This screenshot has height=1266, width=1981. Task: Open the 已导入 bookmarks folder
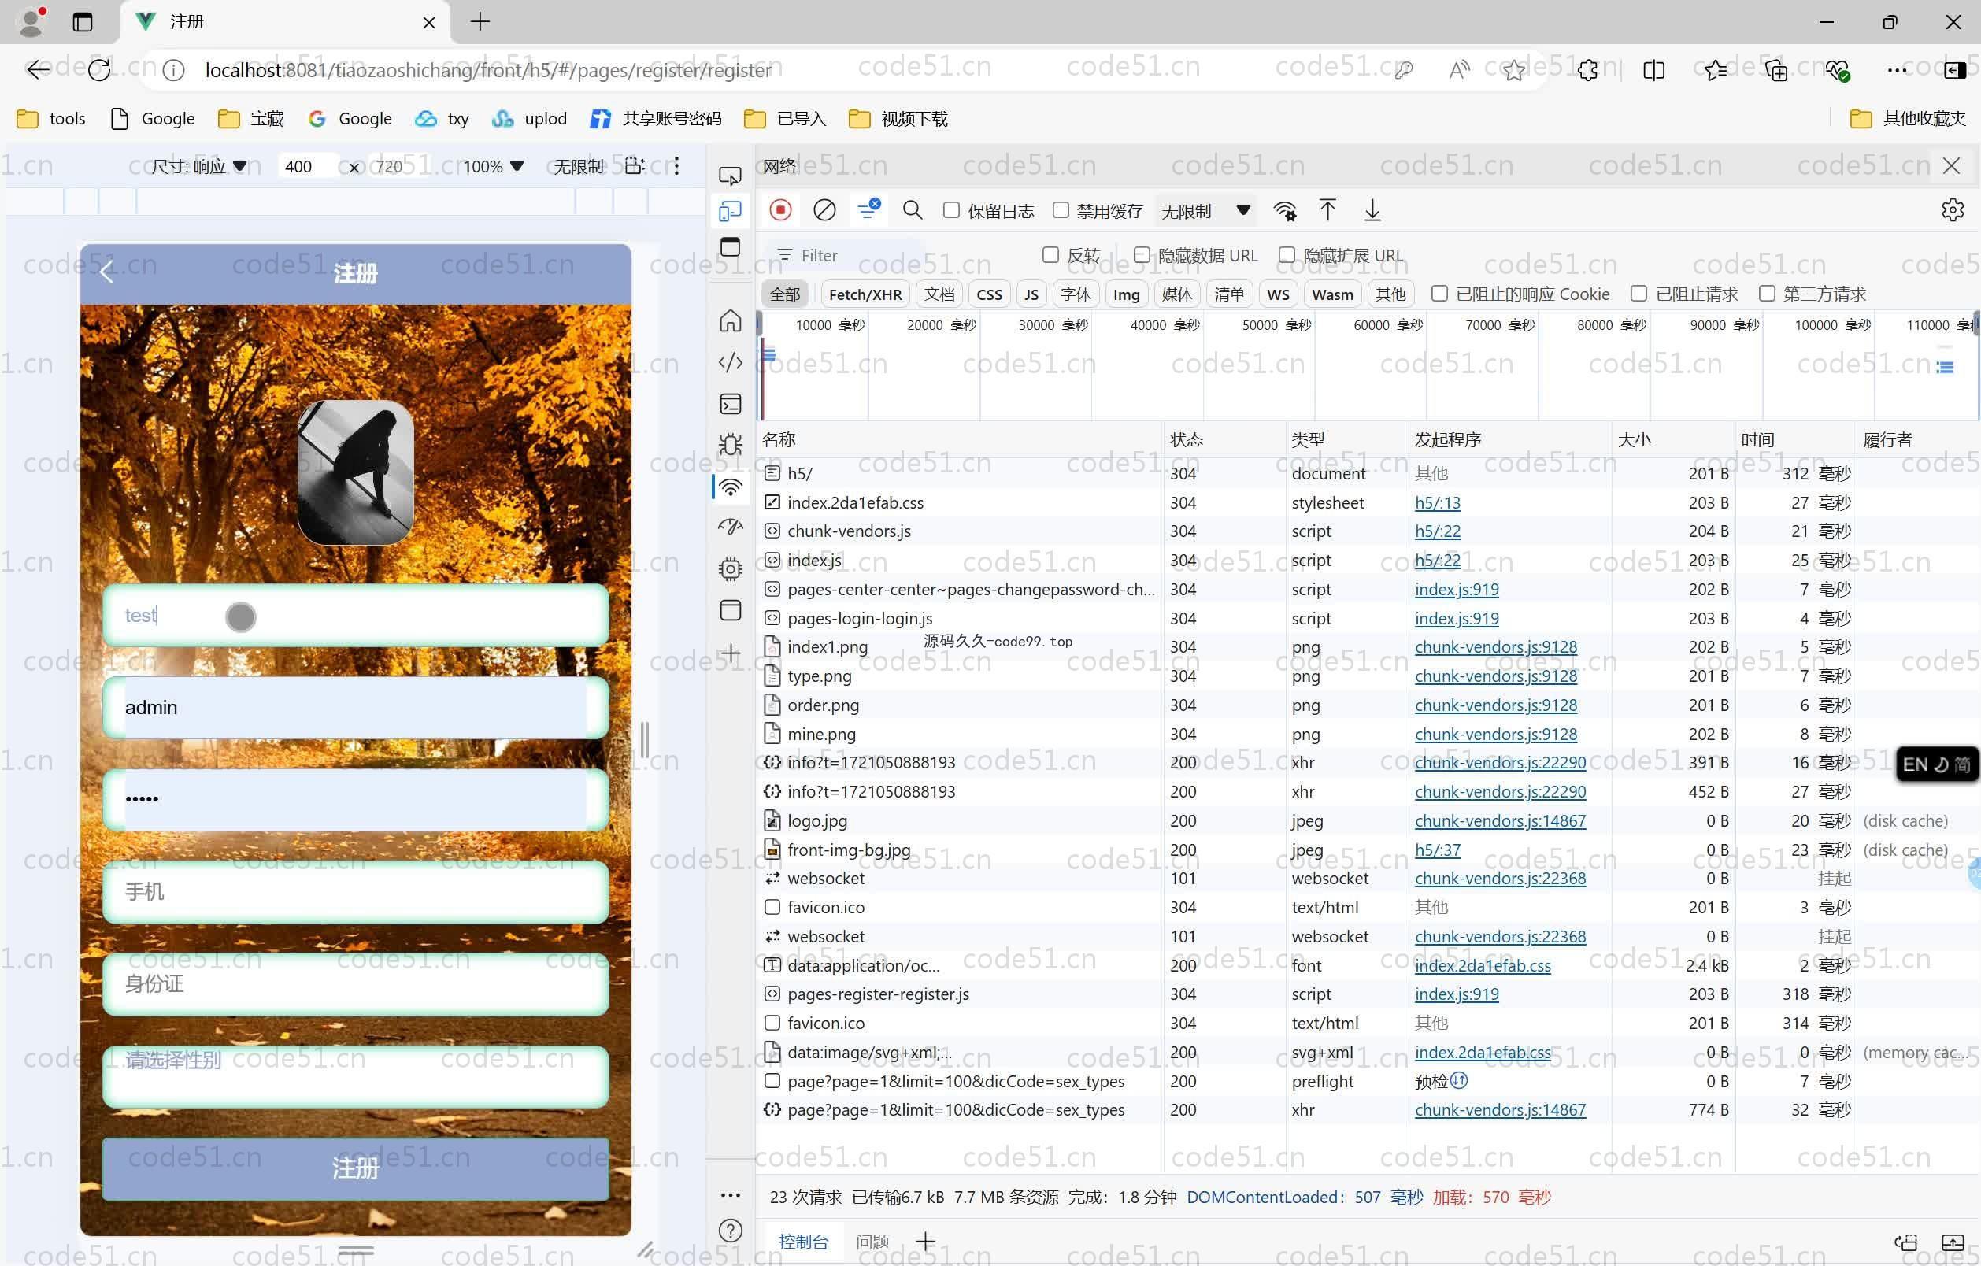785,118
